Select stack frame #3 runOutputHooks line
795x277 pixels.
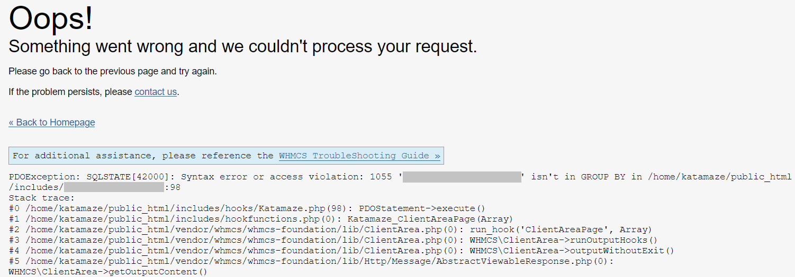pos(333,240)
